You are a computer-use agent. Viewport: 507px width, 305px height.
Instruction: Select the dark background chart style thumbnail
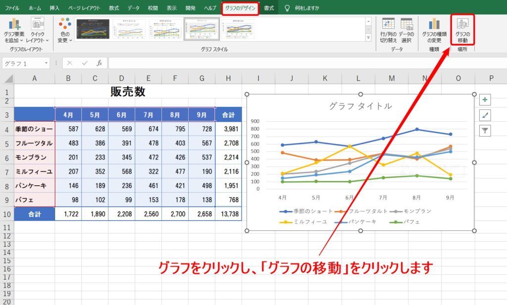pyautogui.click(x=93, y=29)
